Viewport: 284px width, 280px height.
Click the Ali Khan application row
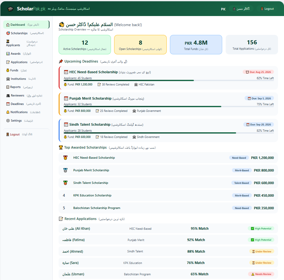point(168,228)
